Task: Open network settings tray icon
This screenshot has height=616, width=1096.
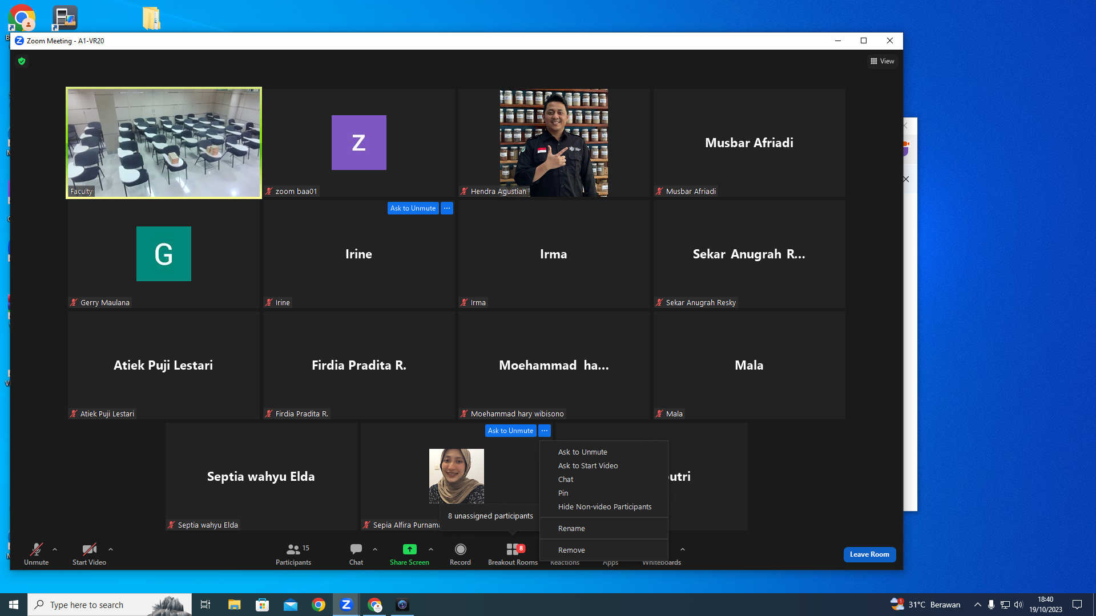Action: [x=1005, y=605]
